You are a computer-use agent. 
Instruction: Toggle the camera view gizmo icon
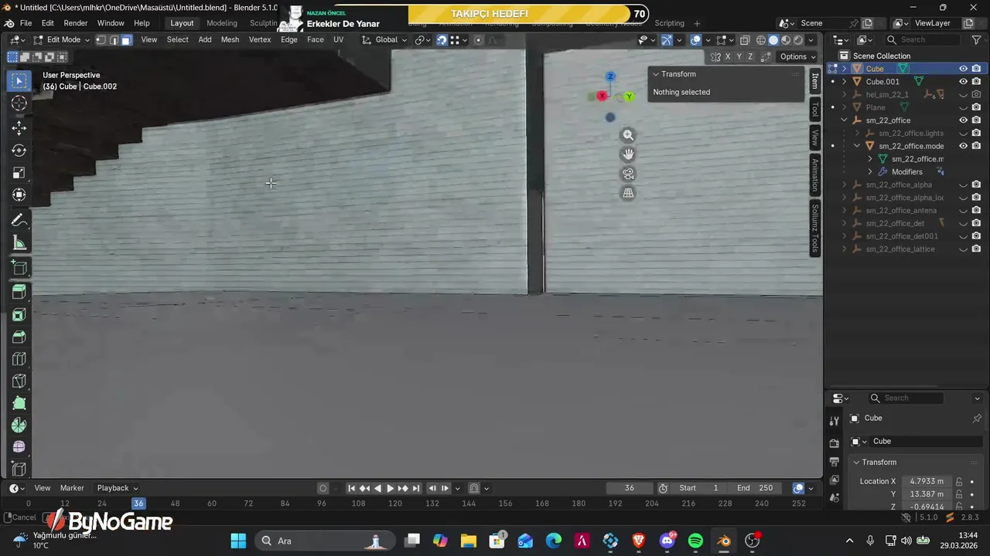tap(628, 174)
